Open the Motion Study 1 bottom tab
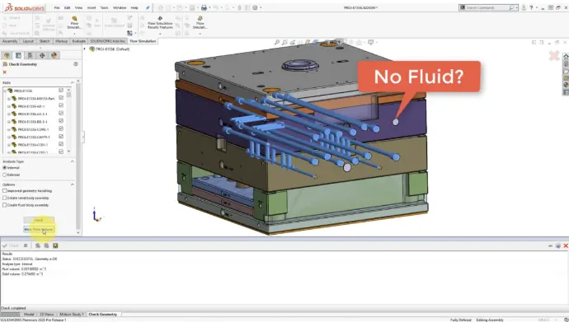Viewport: 569px width, 322px height. click(x=72, y=315)
